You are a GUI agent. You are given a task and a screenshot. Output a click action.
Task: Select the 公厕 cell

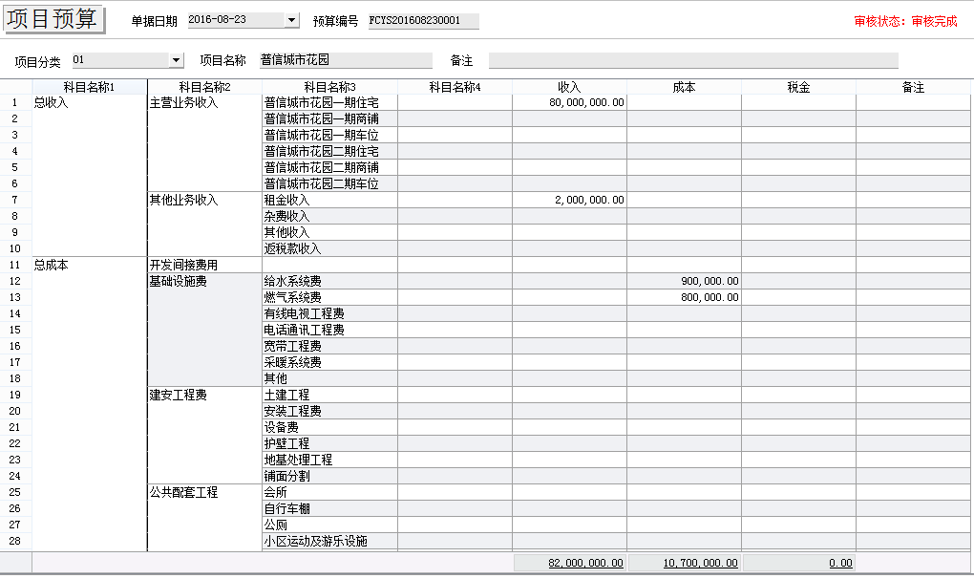329,525
